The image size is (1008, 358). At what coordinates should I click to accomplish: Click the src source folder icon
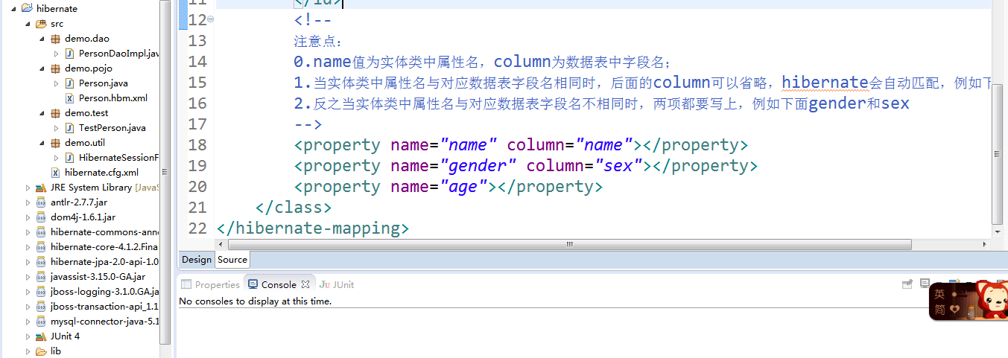click(x=41, y=24)
